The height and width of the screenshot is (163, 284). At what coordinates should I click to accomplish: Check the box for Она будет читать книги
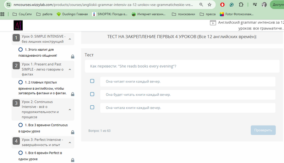point(92,94)
